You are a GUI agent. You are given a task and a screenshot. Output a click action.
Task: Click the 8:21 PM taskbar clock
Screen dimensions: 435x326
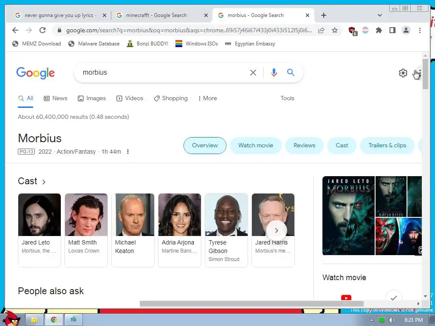pos(413,320)
